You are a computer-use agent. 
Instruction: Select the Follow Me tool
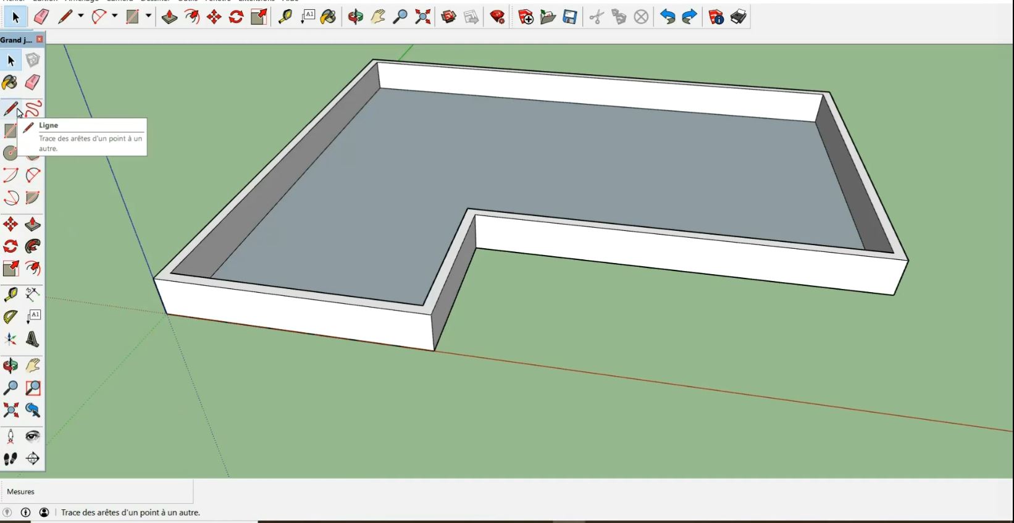coord(33,246)
